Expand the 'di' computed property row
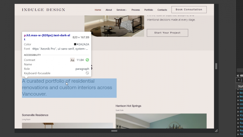This screenshot has width=243, height=137. tap(238, 112)
